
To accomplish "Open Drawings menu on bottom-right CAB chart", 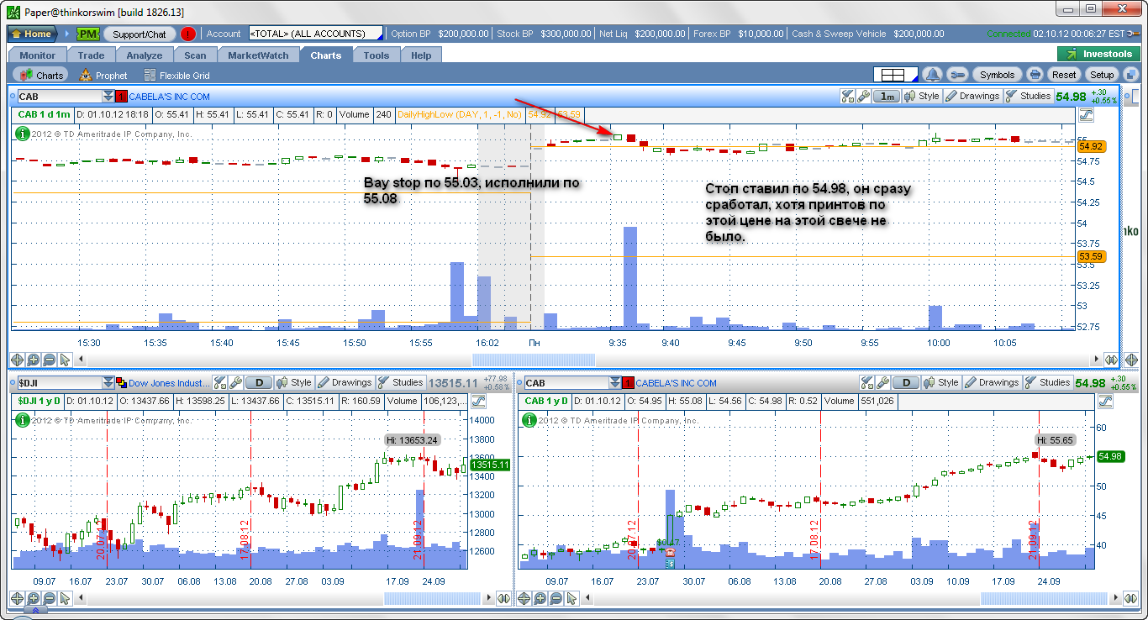I will pos(992,383).
